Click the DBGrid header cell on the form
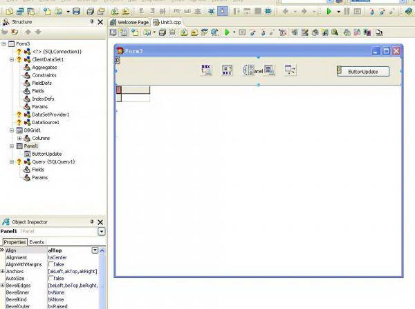Viewport: 415px width, 309px height. [136, 90]
